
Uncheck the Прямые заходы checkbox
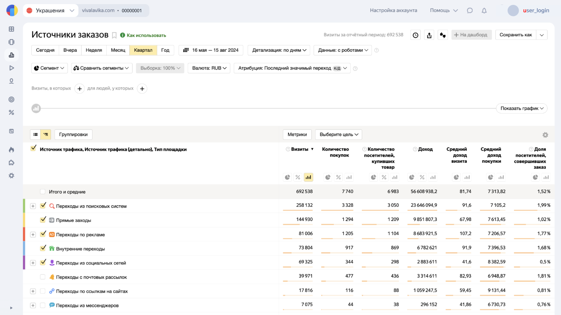click(x=43, y=220)
